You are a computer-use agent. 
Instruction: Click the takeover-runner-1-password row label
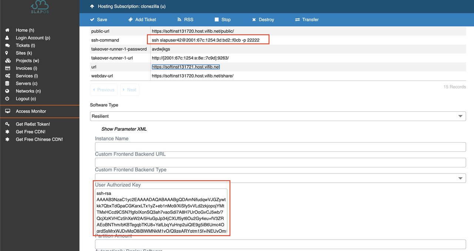[119, 49]
